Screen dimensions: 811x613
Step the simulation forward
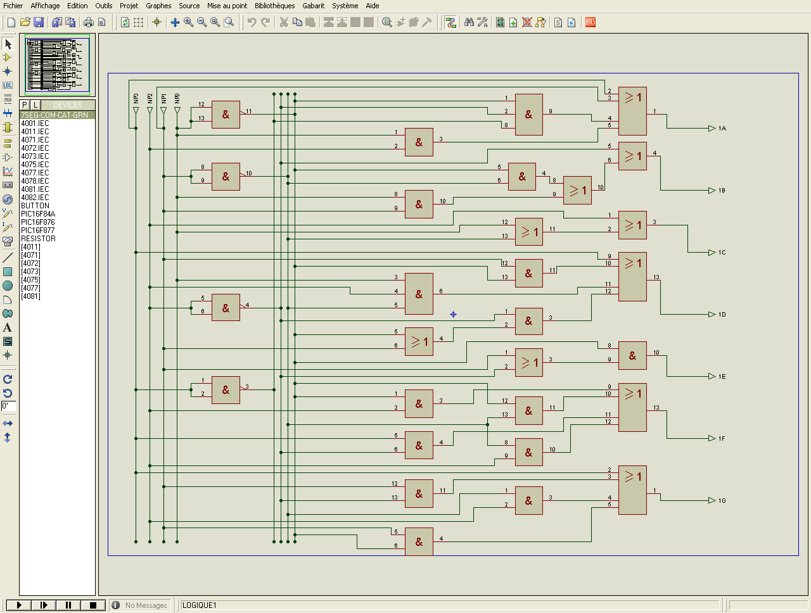tap(44, 605)
